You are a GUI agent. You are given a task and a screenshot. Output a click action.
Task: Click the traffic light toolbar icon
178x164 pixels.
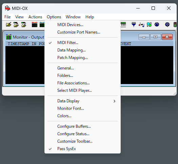pyautogui.click(x=175, y=24)
